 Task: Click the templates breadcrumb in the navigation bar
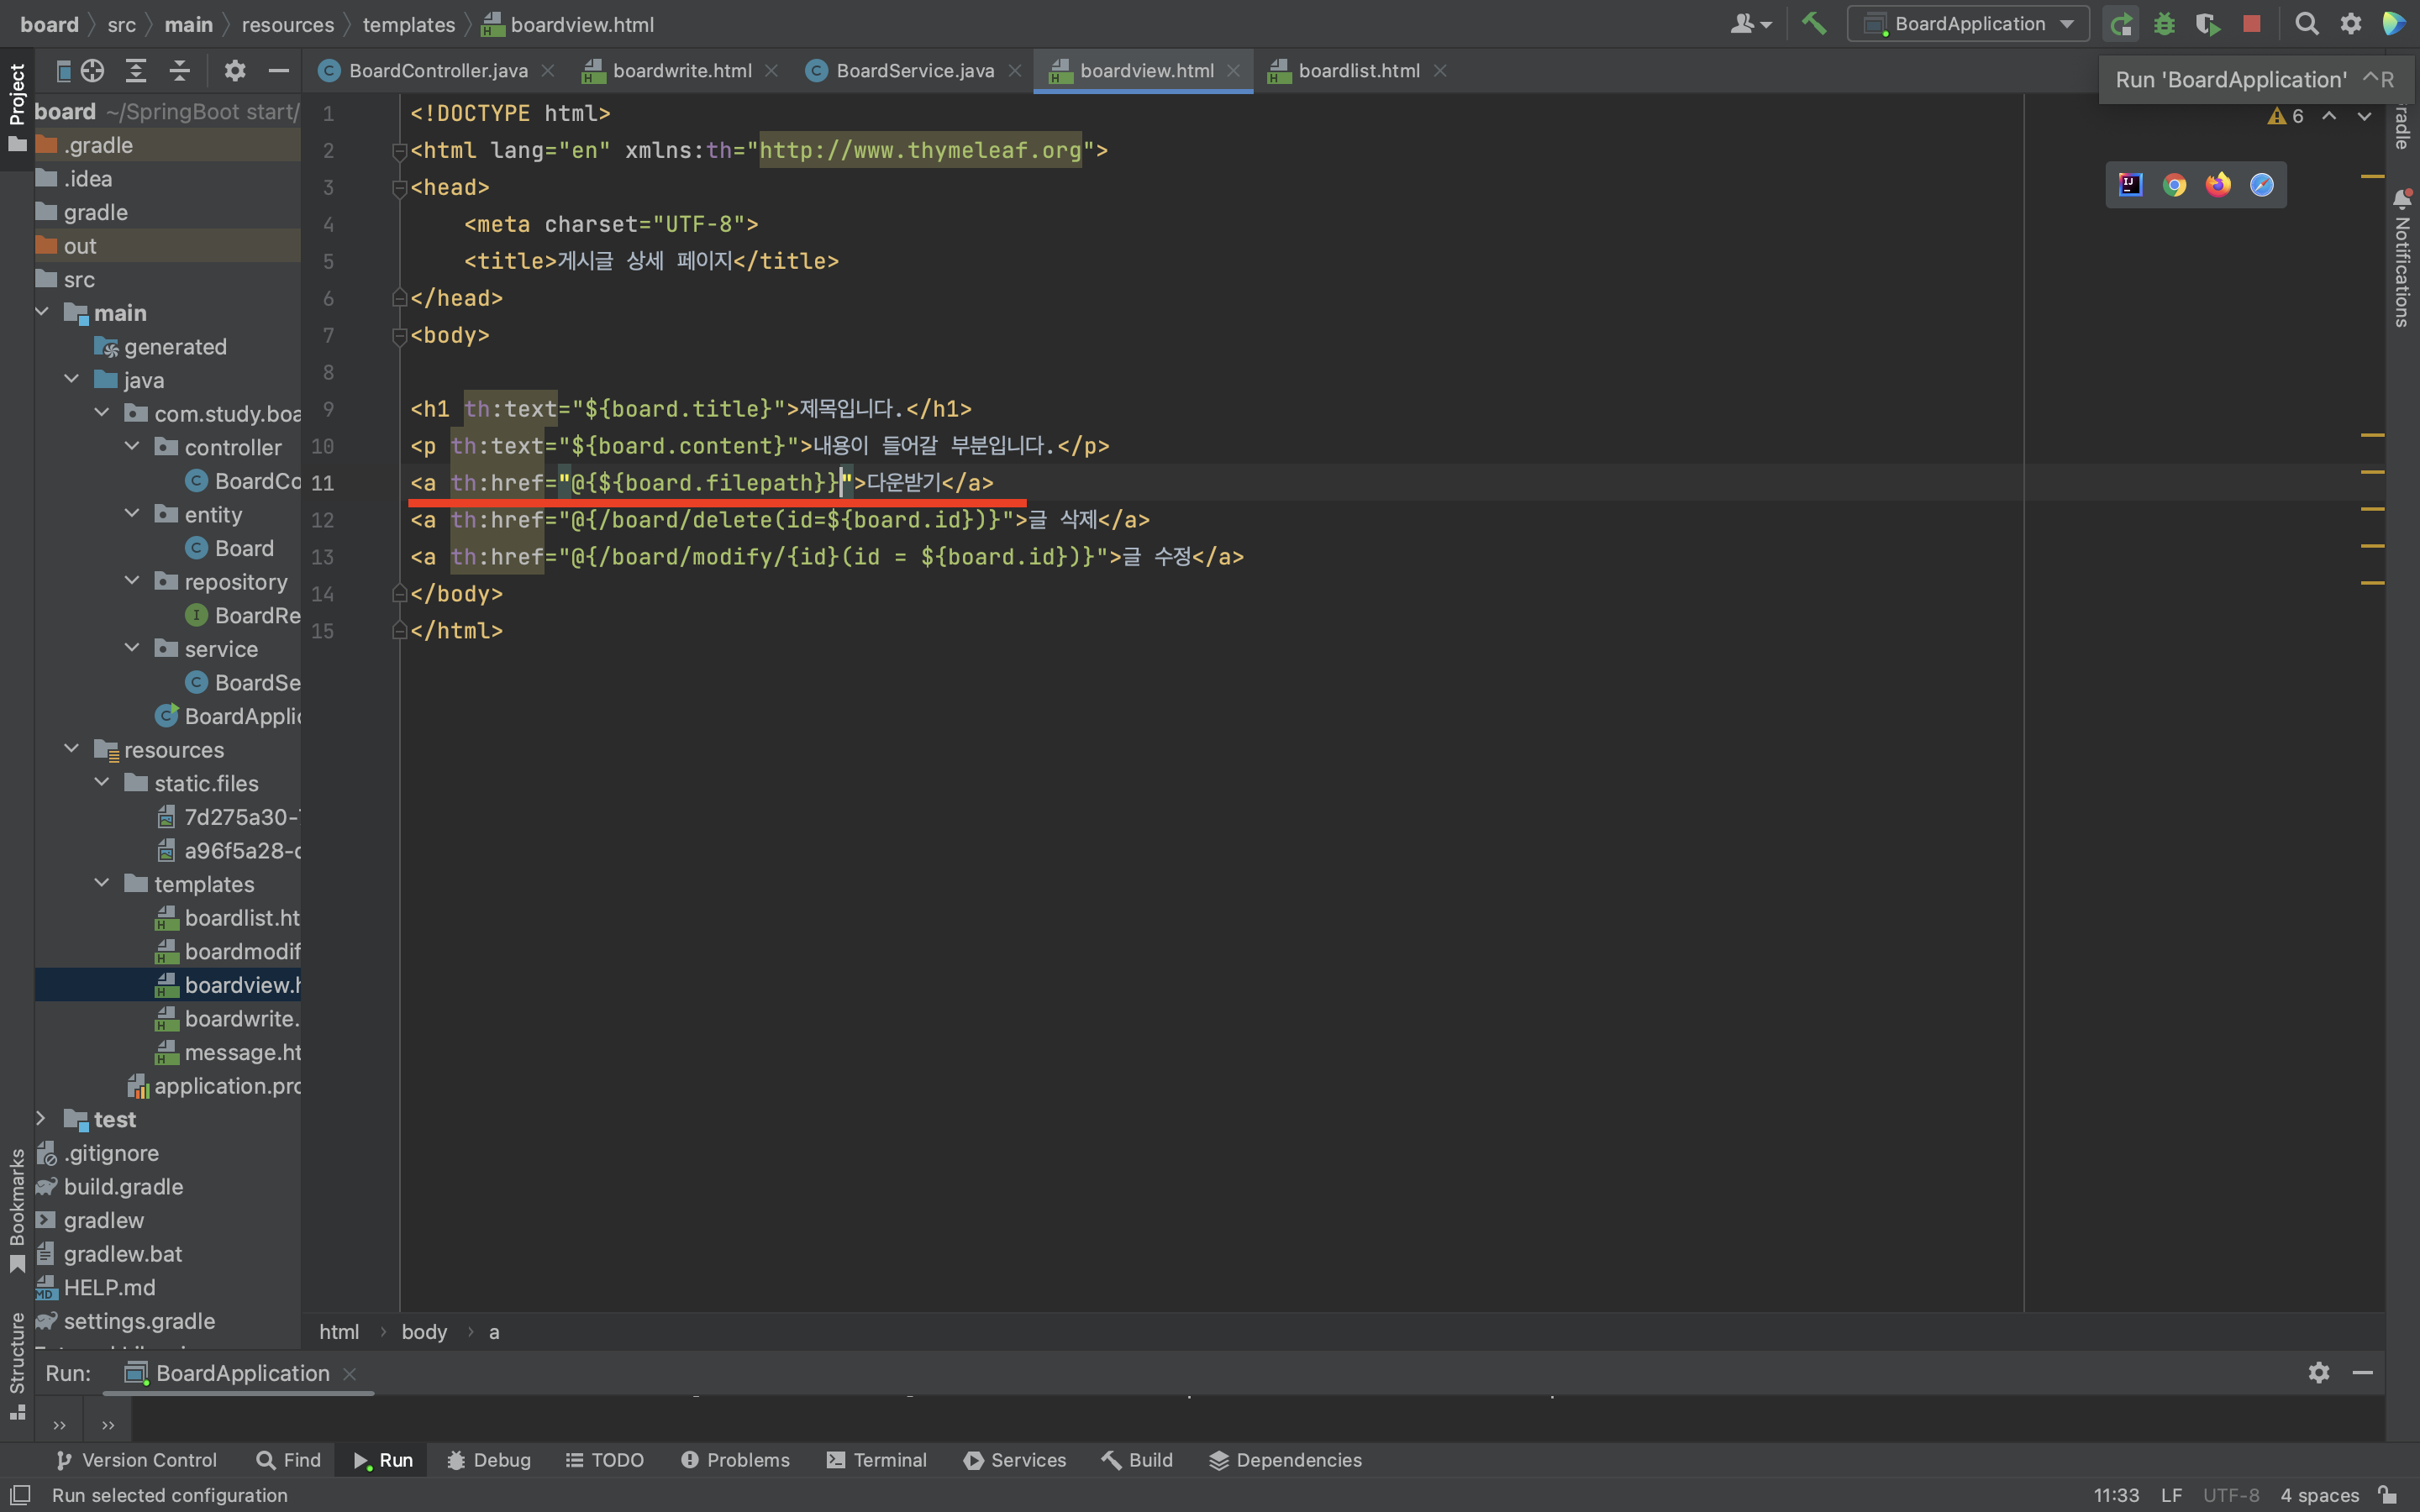coord(408,24)
